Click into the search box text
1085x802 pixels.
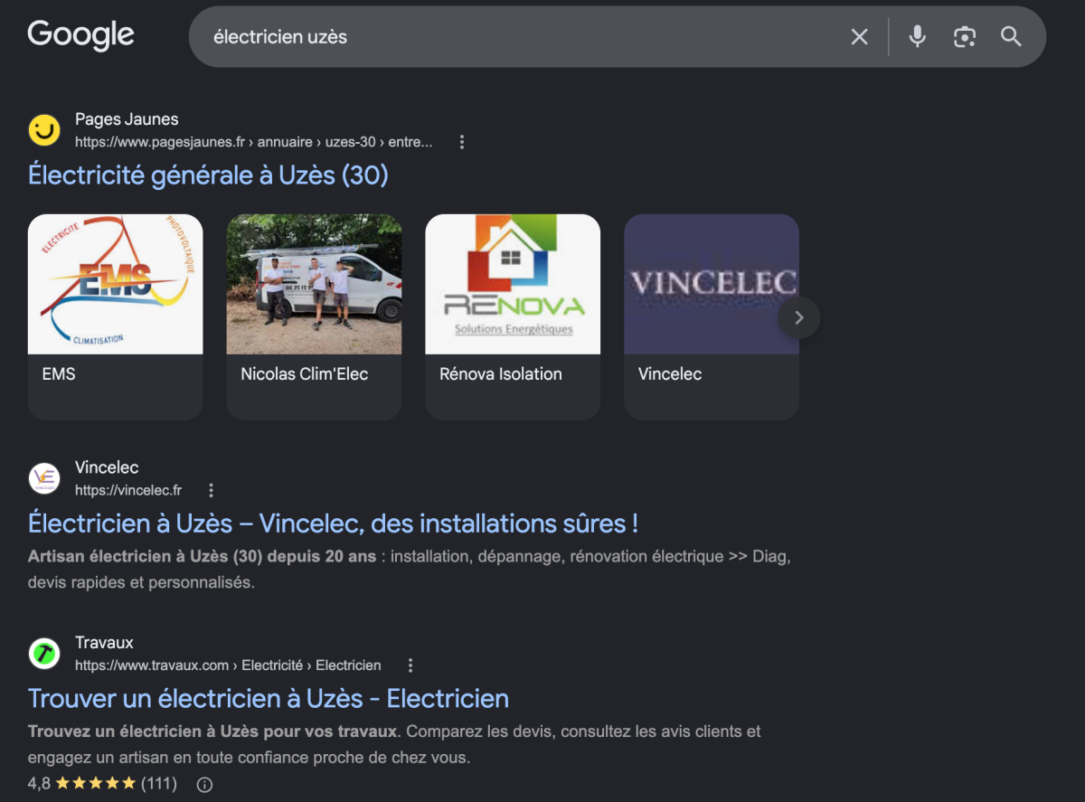[280, 37]
